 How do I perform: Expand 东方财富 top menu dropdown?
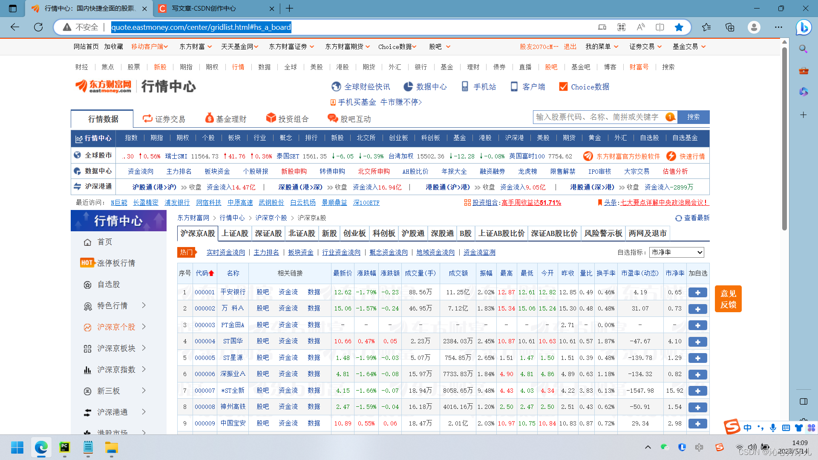click(196, 46)
